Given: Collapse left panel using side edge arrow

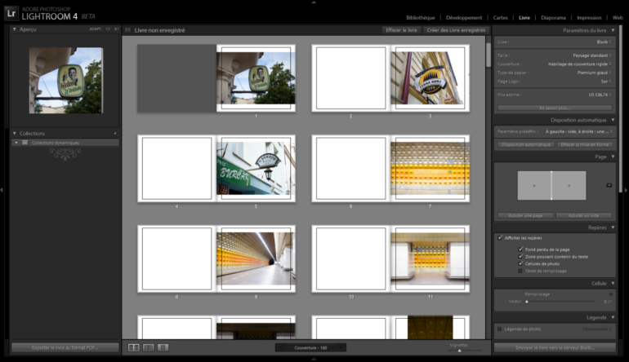Looking at the screenshot, I should click(x=3, y=189).
